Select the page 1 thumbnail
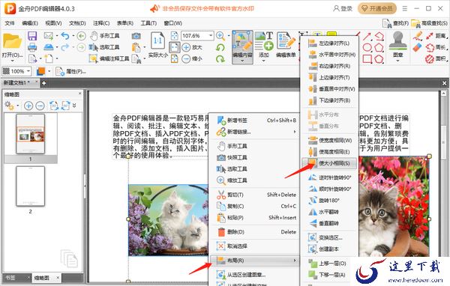This screenshot has height=286, width=450. click(31, 134)
